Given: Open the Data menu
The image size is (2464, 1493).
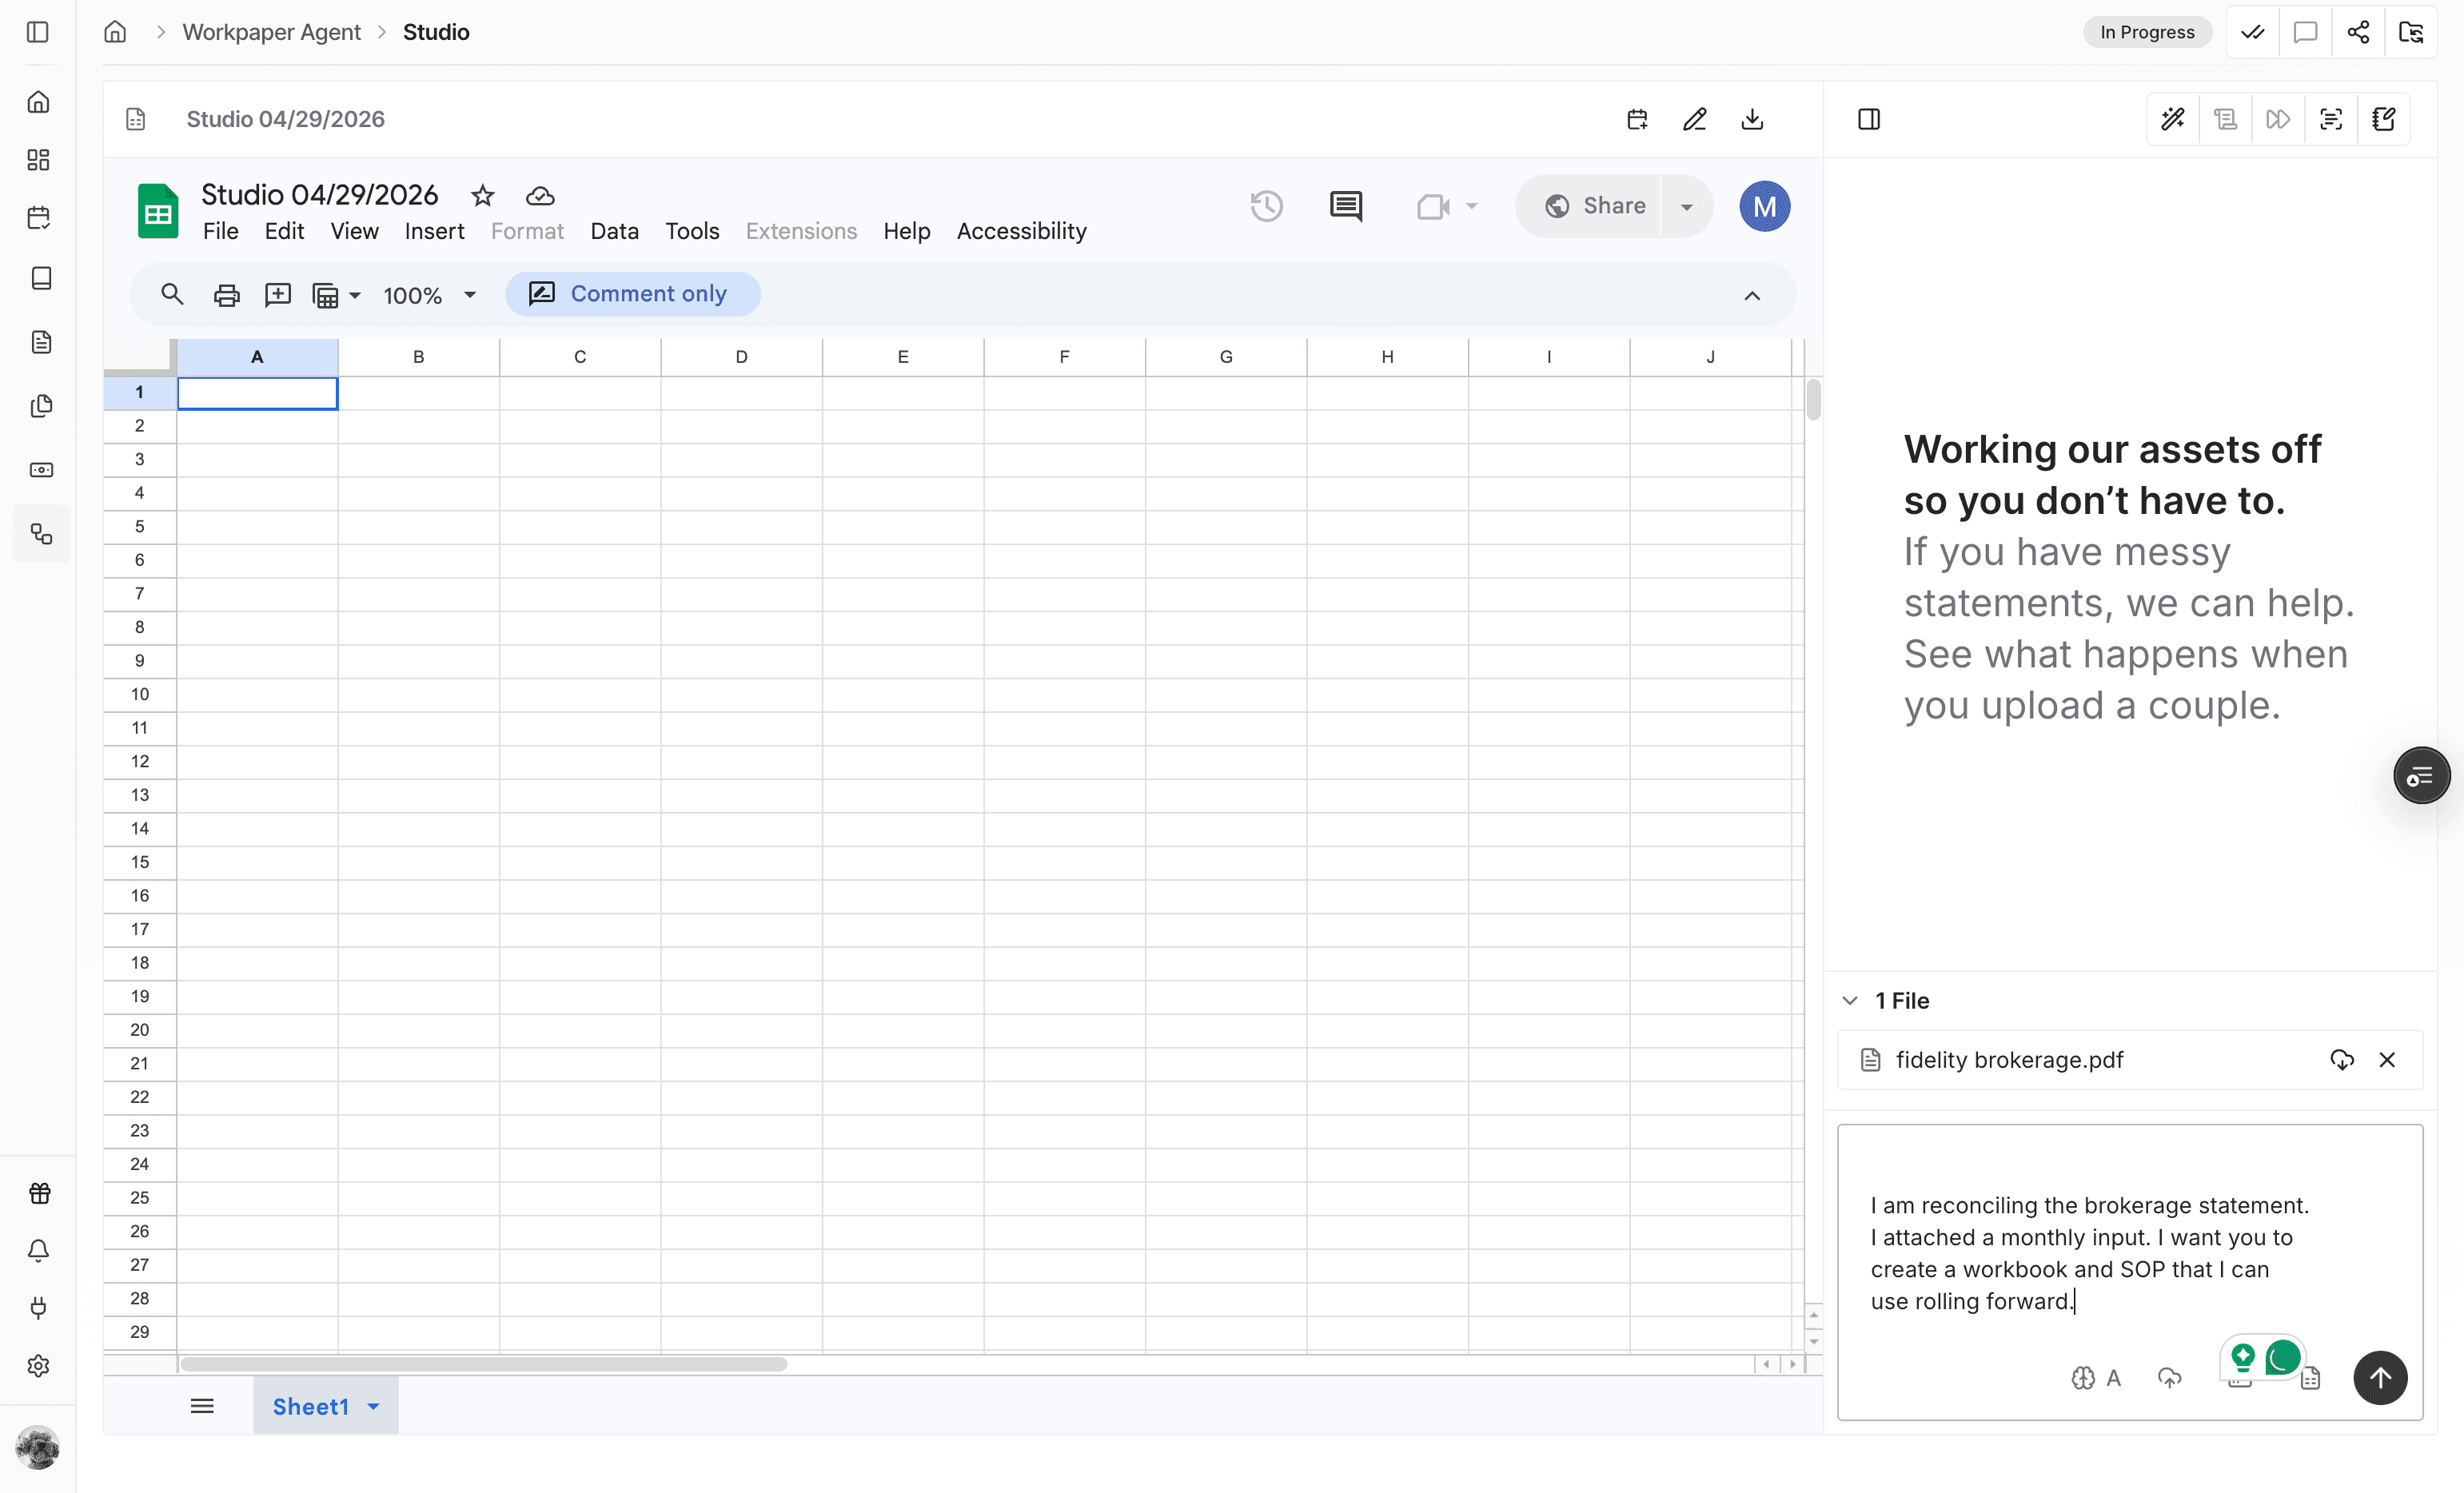Looking at the screenshot, I should (614, 231).
